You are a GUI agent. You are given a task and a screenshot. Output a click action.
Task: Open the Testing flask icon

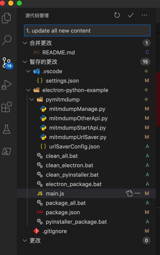pos(6,129)
